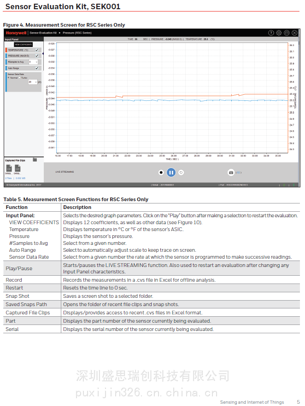The height and width of the screenshot is (406, 305).
Task: Click the '2 Files' count text
Action: tap(8, 178)
